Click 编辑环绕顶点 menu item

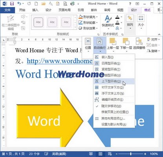[114, 100]
